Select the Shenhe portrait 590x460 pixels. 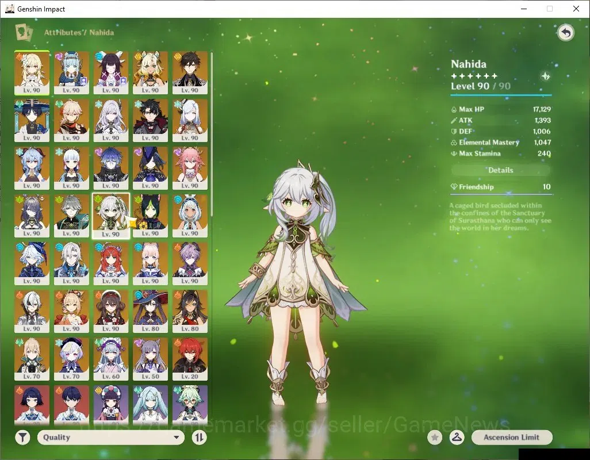pyautogui.click(x=190, y=120)
